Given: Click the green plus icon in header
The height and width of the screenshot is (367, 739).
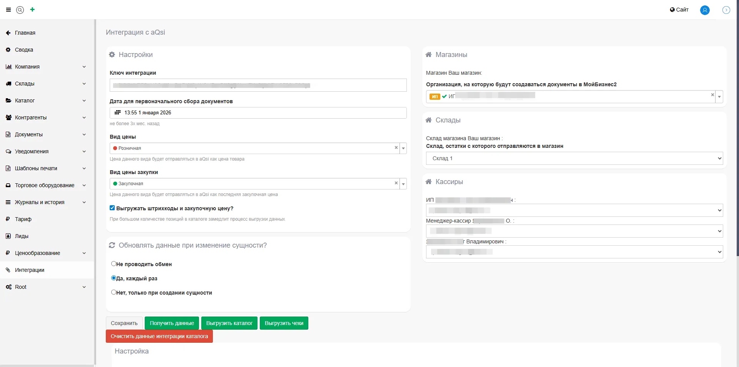Looking at the screenshot, I should pyautogui.click(x=32, y=10).
